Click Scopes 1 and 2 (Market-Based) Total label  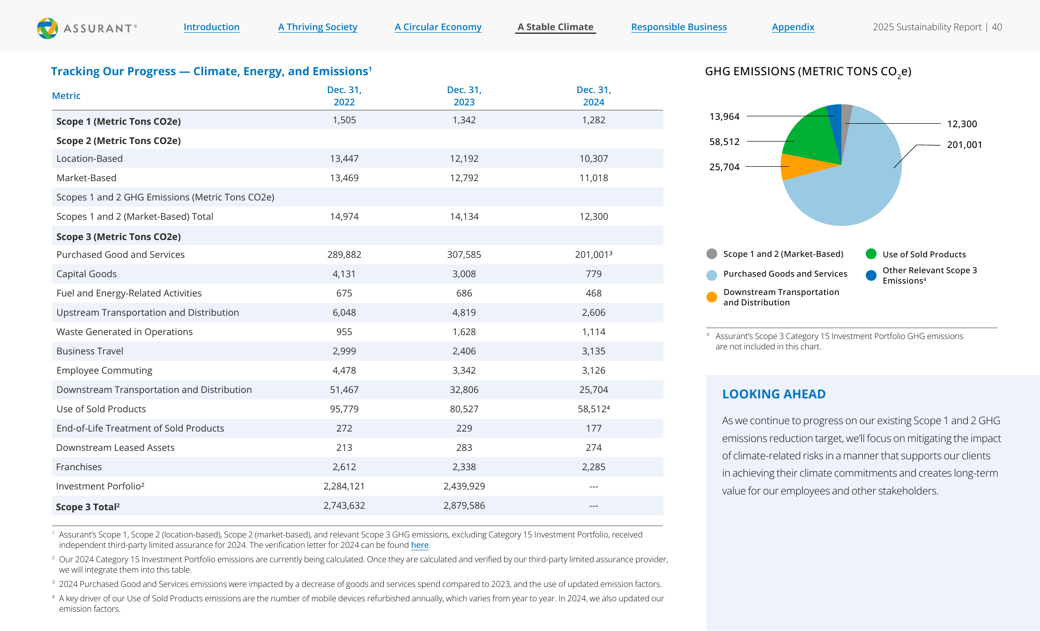(x=135, y=216)
